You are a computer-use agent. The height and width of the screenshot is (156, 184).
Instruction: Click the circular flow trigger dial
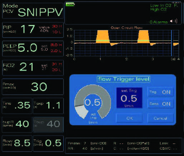pos(93,102)
